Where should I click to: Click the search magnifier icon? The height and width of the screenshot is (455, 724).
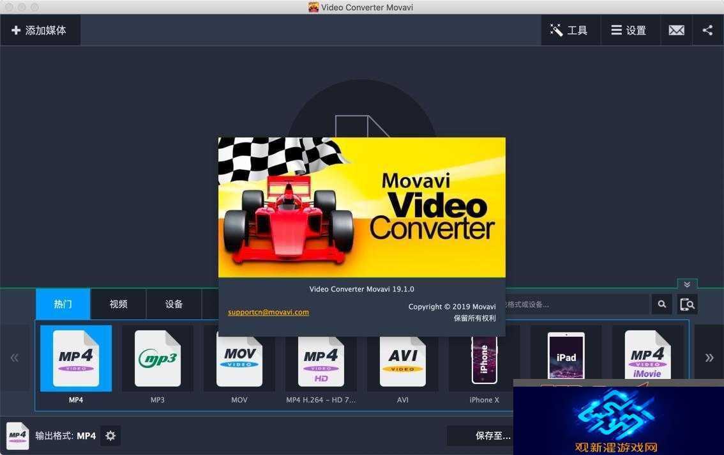(661, 304)
